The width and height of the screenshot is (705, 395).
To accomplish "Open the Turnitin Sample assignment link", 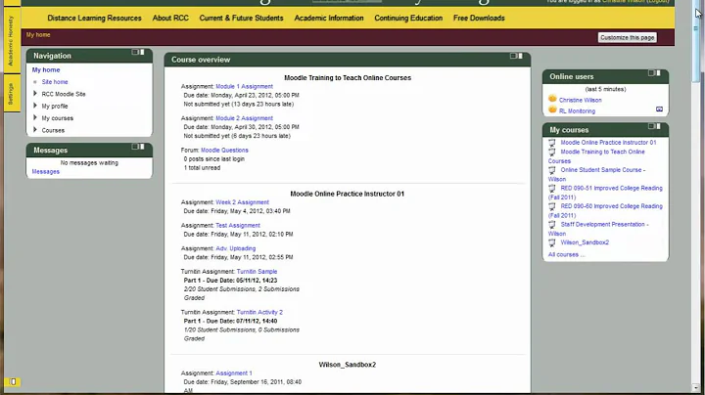I will [257, 272].
